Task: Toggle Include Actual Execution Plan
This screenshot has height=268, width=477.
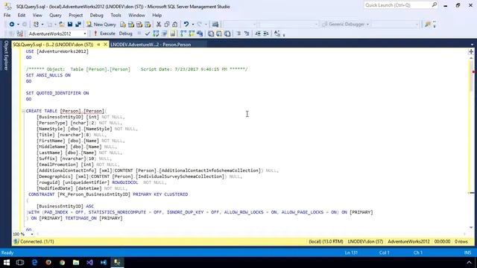Action: 183,33
